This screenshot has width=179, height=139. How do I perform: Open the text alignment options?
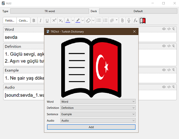click(113, 20)
